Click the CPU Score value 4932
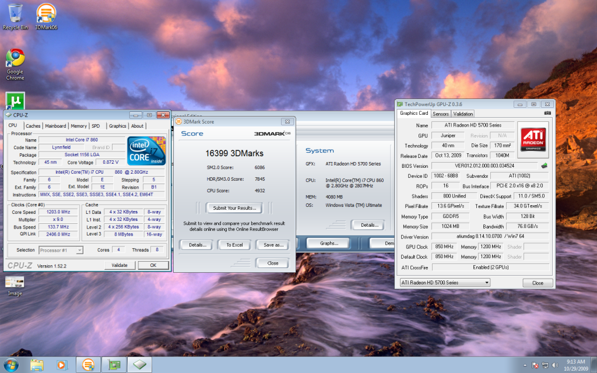The height and width of the screenshot is (373, 597). point(259,191)
